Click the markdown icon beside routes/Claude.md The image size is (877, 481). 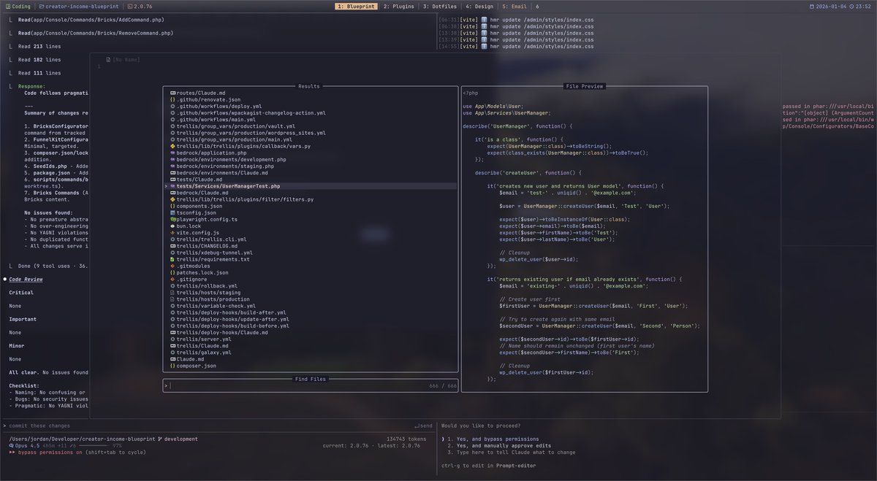tap(172, 93)
